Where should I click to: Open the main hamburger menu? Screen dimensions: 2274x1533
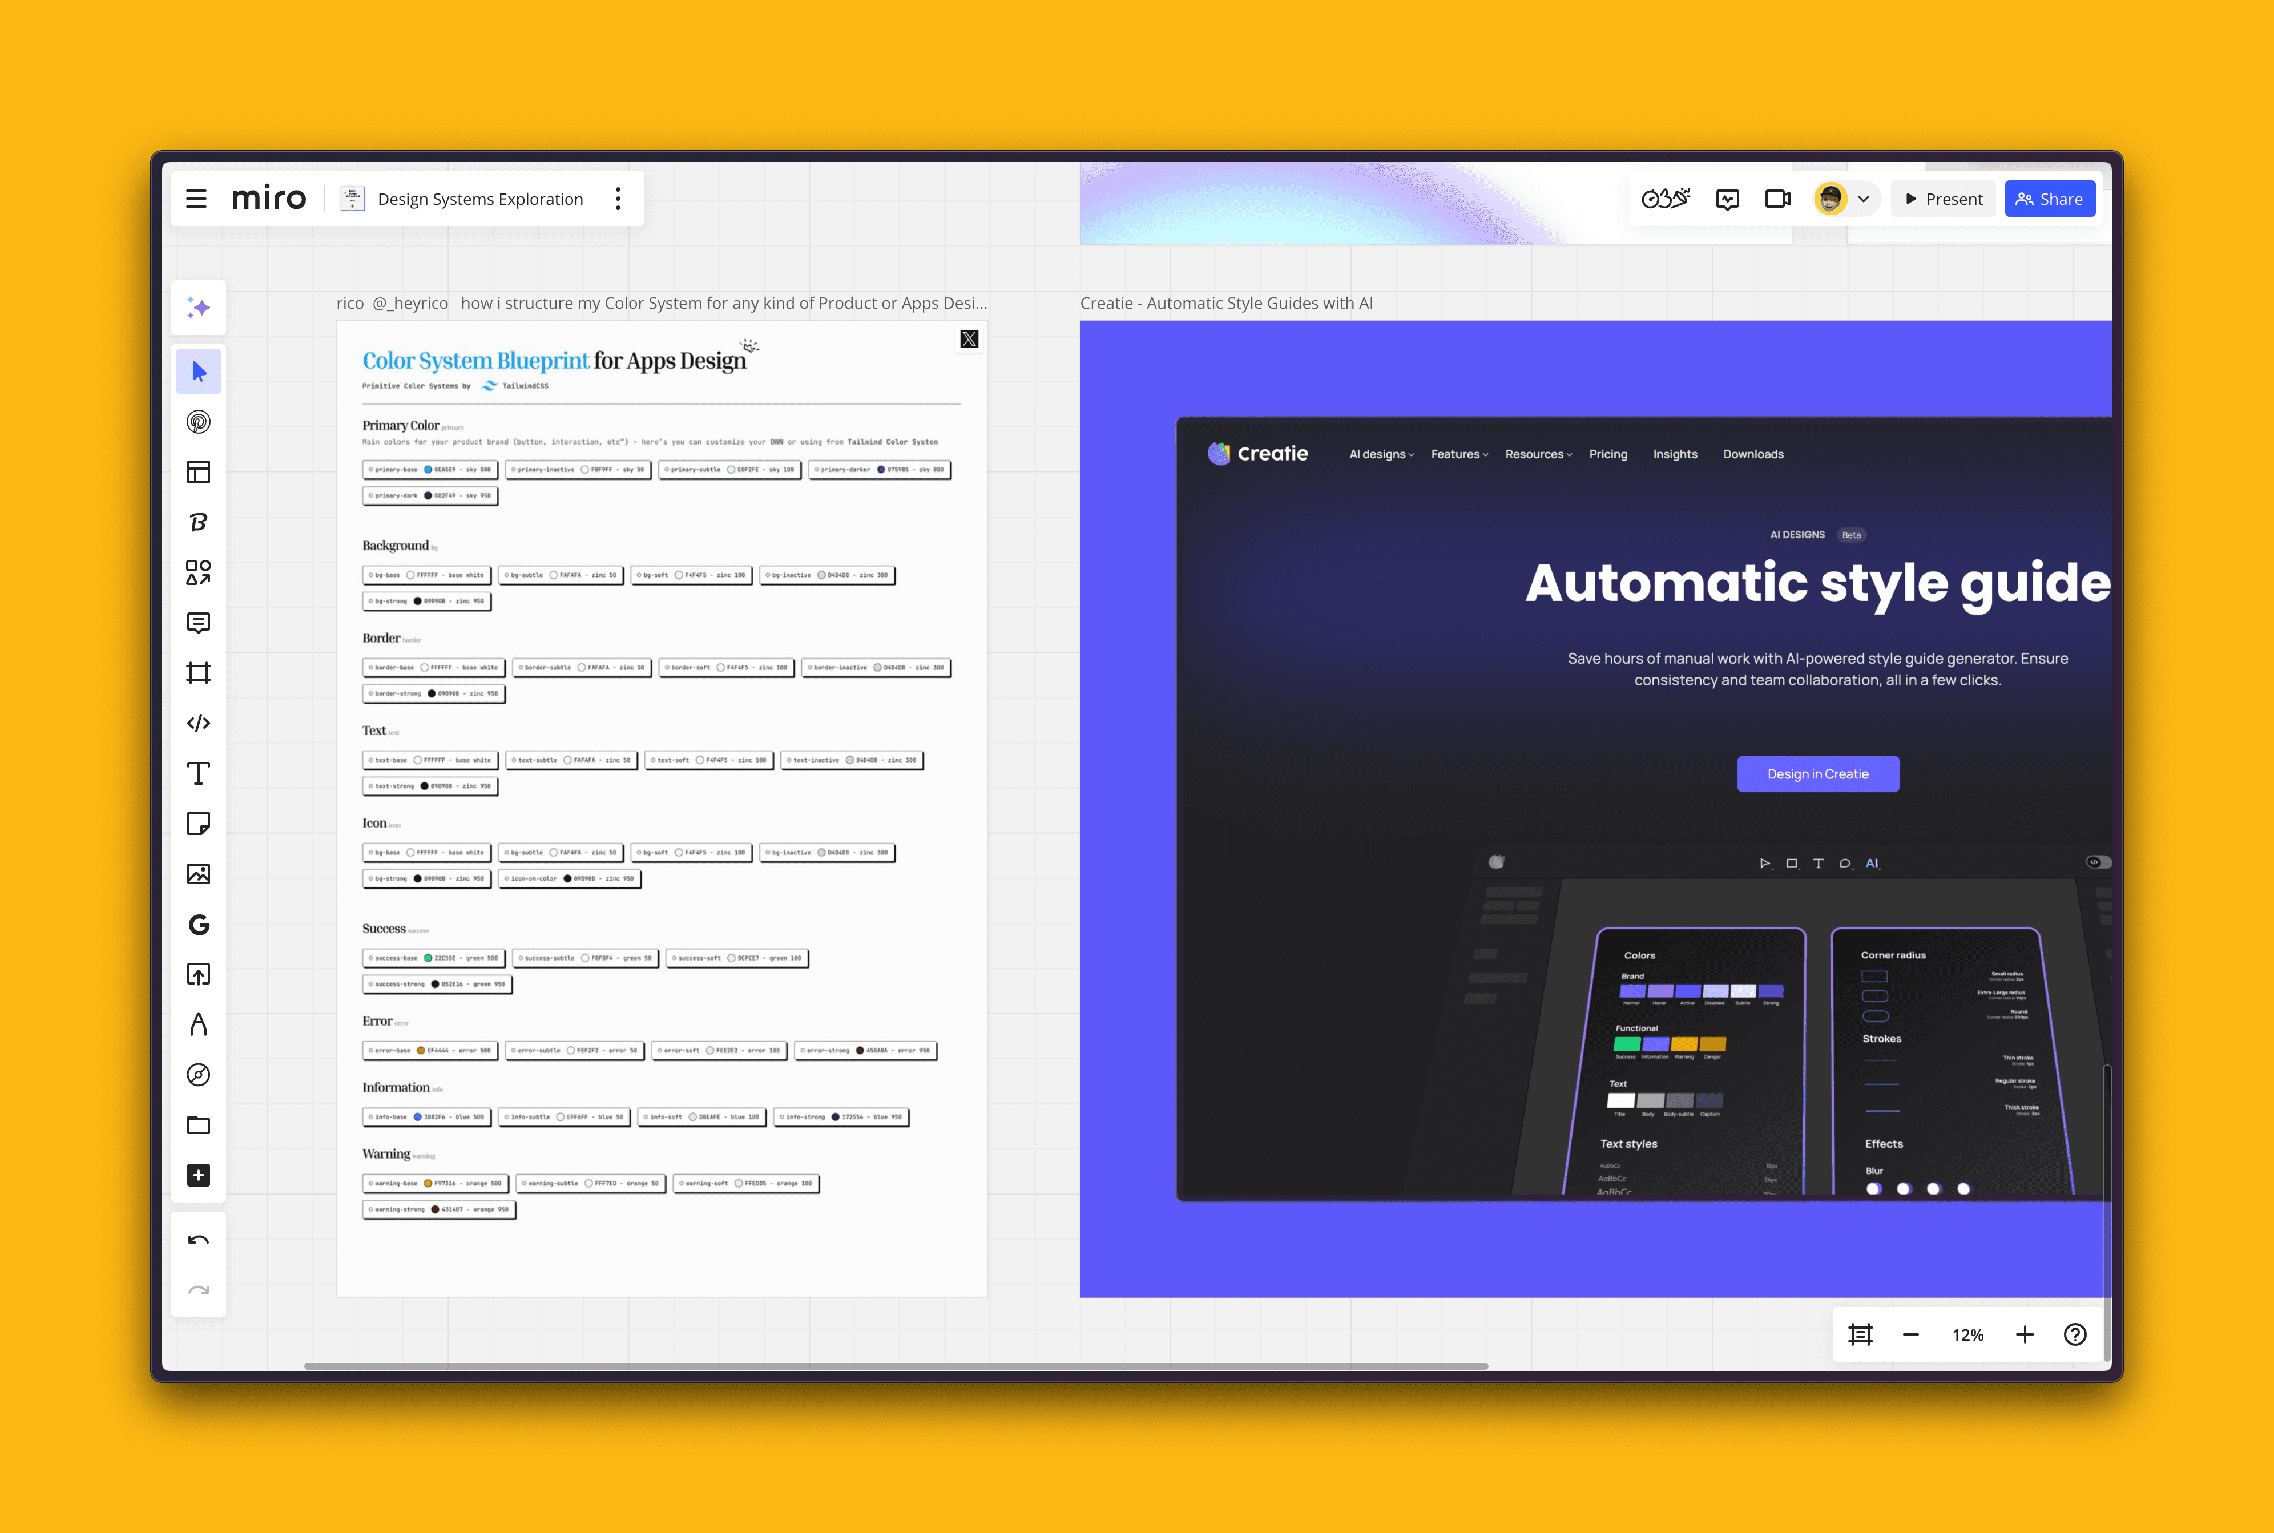196,199
